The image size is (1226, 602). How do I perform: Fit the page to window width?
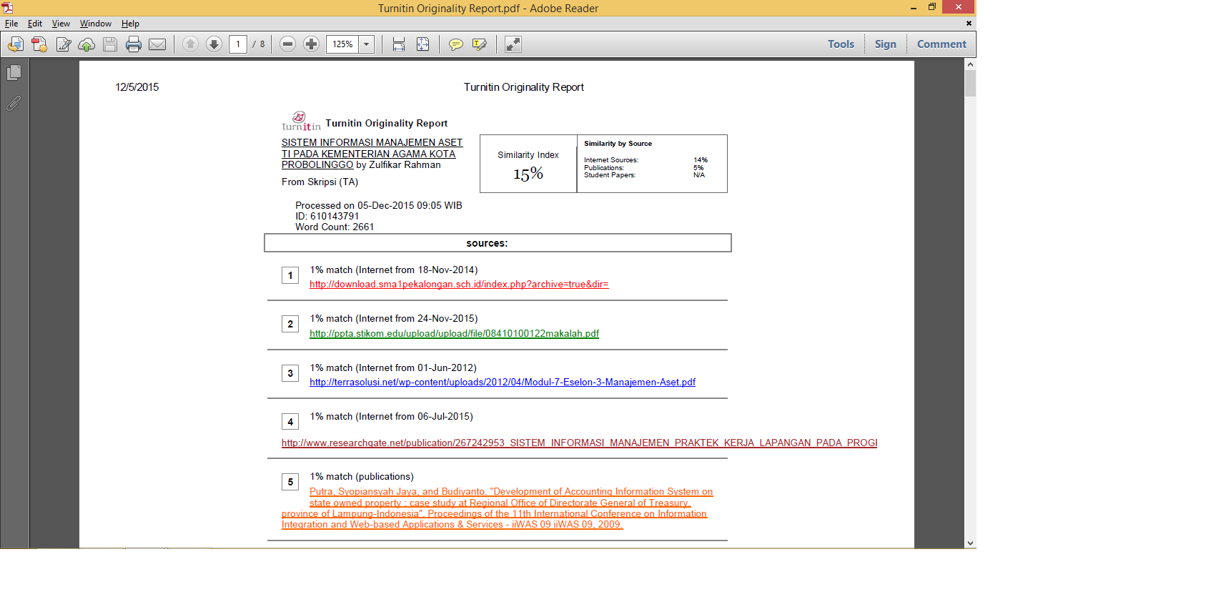(x=399, y=44)
